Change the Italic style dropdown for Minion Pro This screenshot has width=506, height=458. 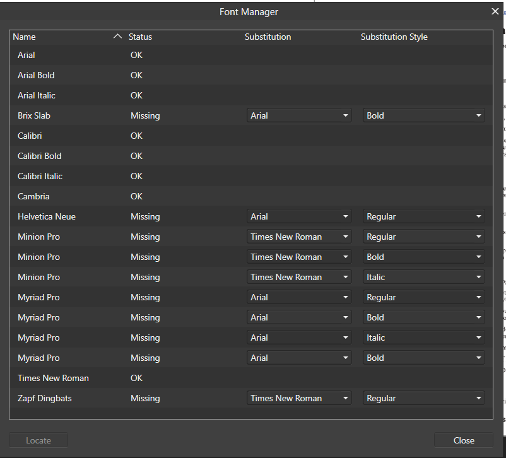point(423,277)
